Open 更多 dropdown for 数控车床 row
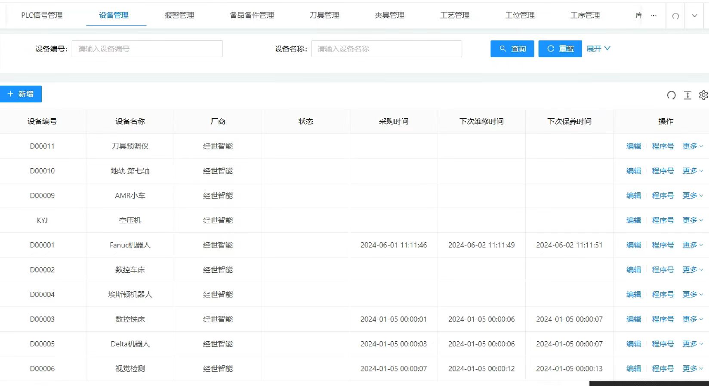Image resolution: width=709 pixels, height=386 pixels. (693, 270)
